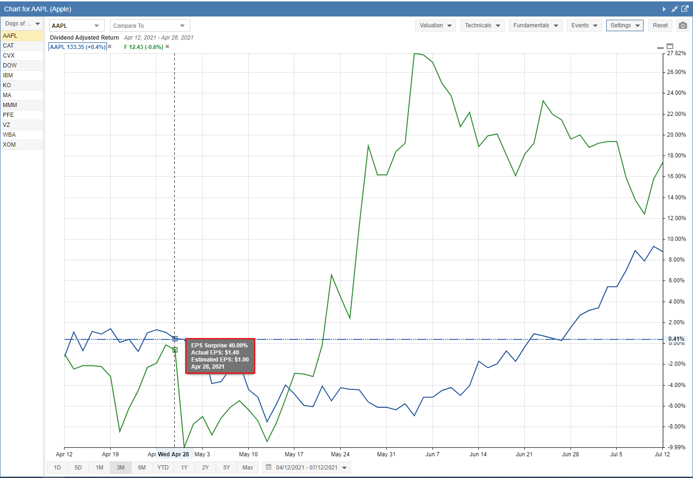This screenshot has height=478, width=693.
Task: Select KO in the watchlist
Action: 22,85
